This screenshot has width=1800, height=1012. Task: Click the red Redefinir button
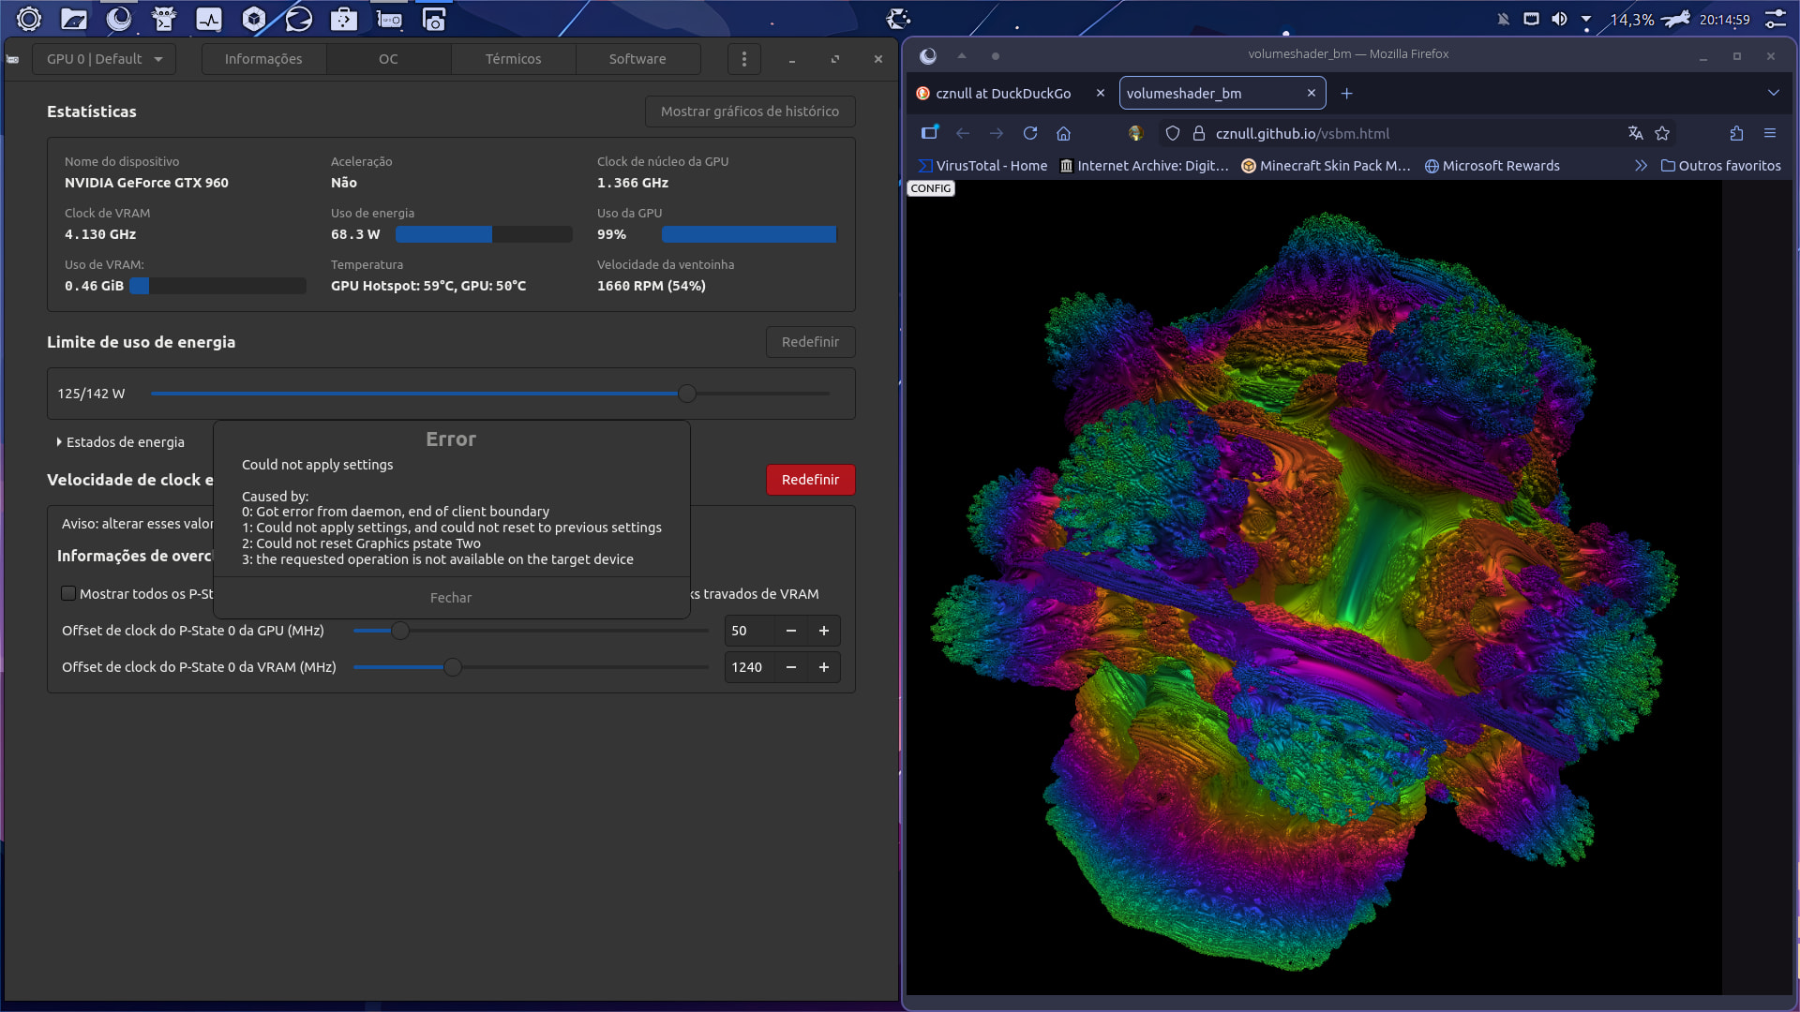[x=810, y=480]
